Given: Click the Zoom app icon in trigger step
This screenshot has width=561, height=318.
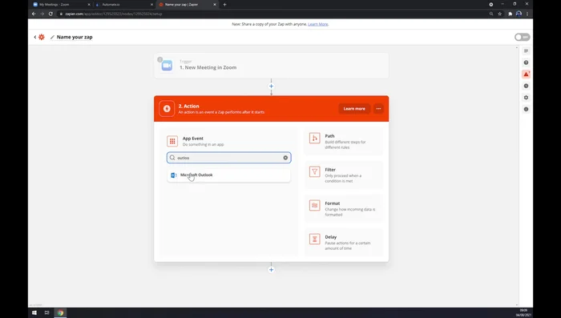Looking at the screenshot, I should [167, 66].
